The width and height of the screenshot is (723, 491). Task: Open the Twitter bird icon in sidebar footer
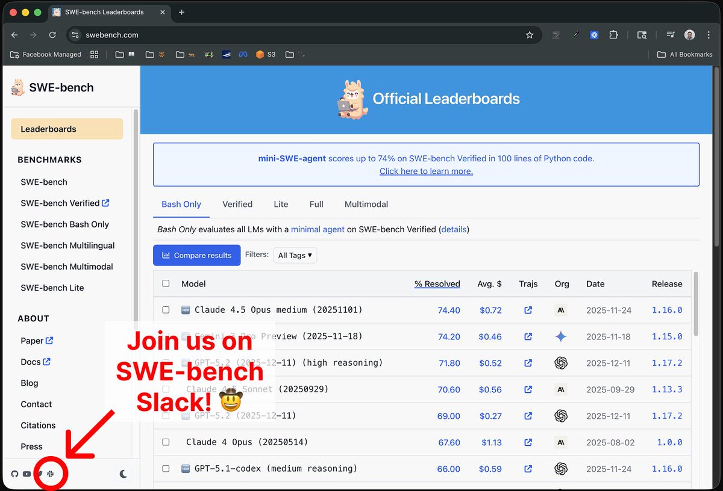coord(40,474)
